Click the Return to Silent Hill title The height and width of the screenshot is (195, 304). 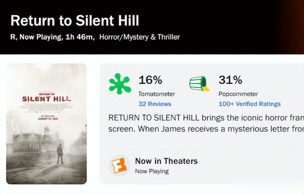(x=74, y=21)
